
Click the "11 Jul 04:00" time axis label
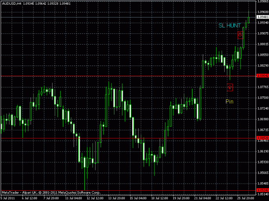click(x=74, y=198)
